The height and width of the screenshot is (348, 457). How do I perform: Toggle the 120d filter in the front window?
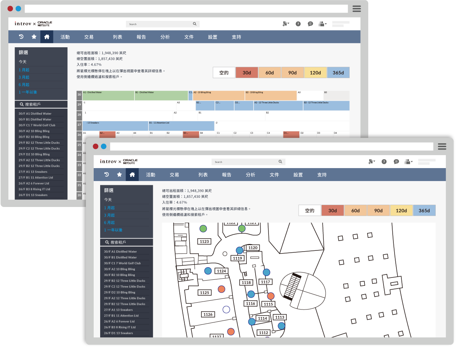401,210
